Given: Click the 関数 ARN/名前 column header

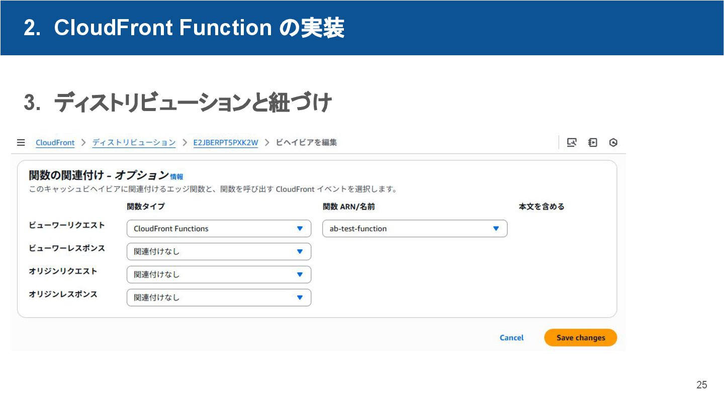Looking at the screenshot, I should pos(349,207).
